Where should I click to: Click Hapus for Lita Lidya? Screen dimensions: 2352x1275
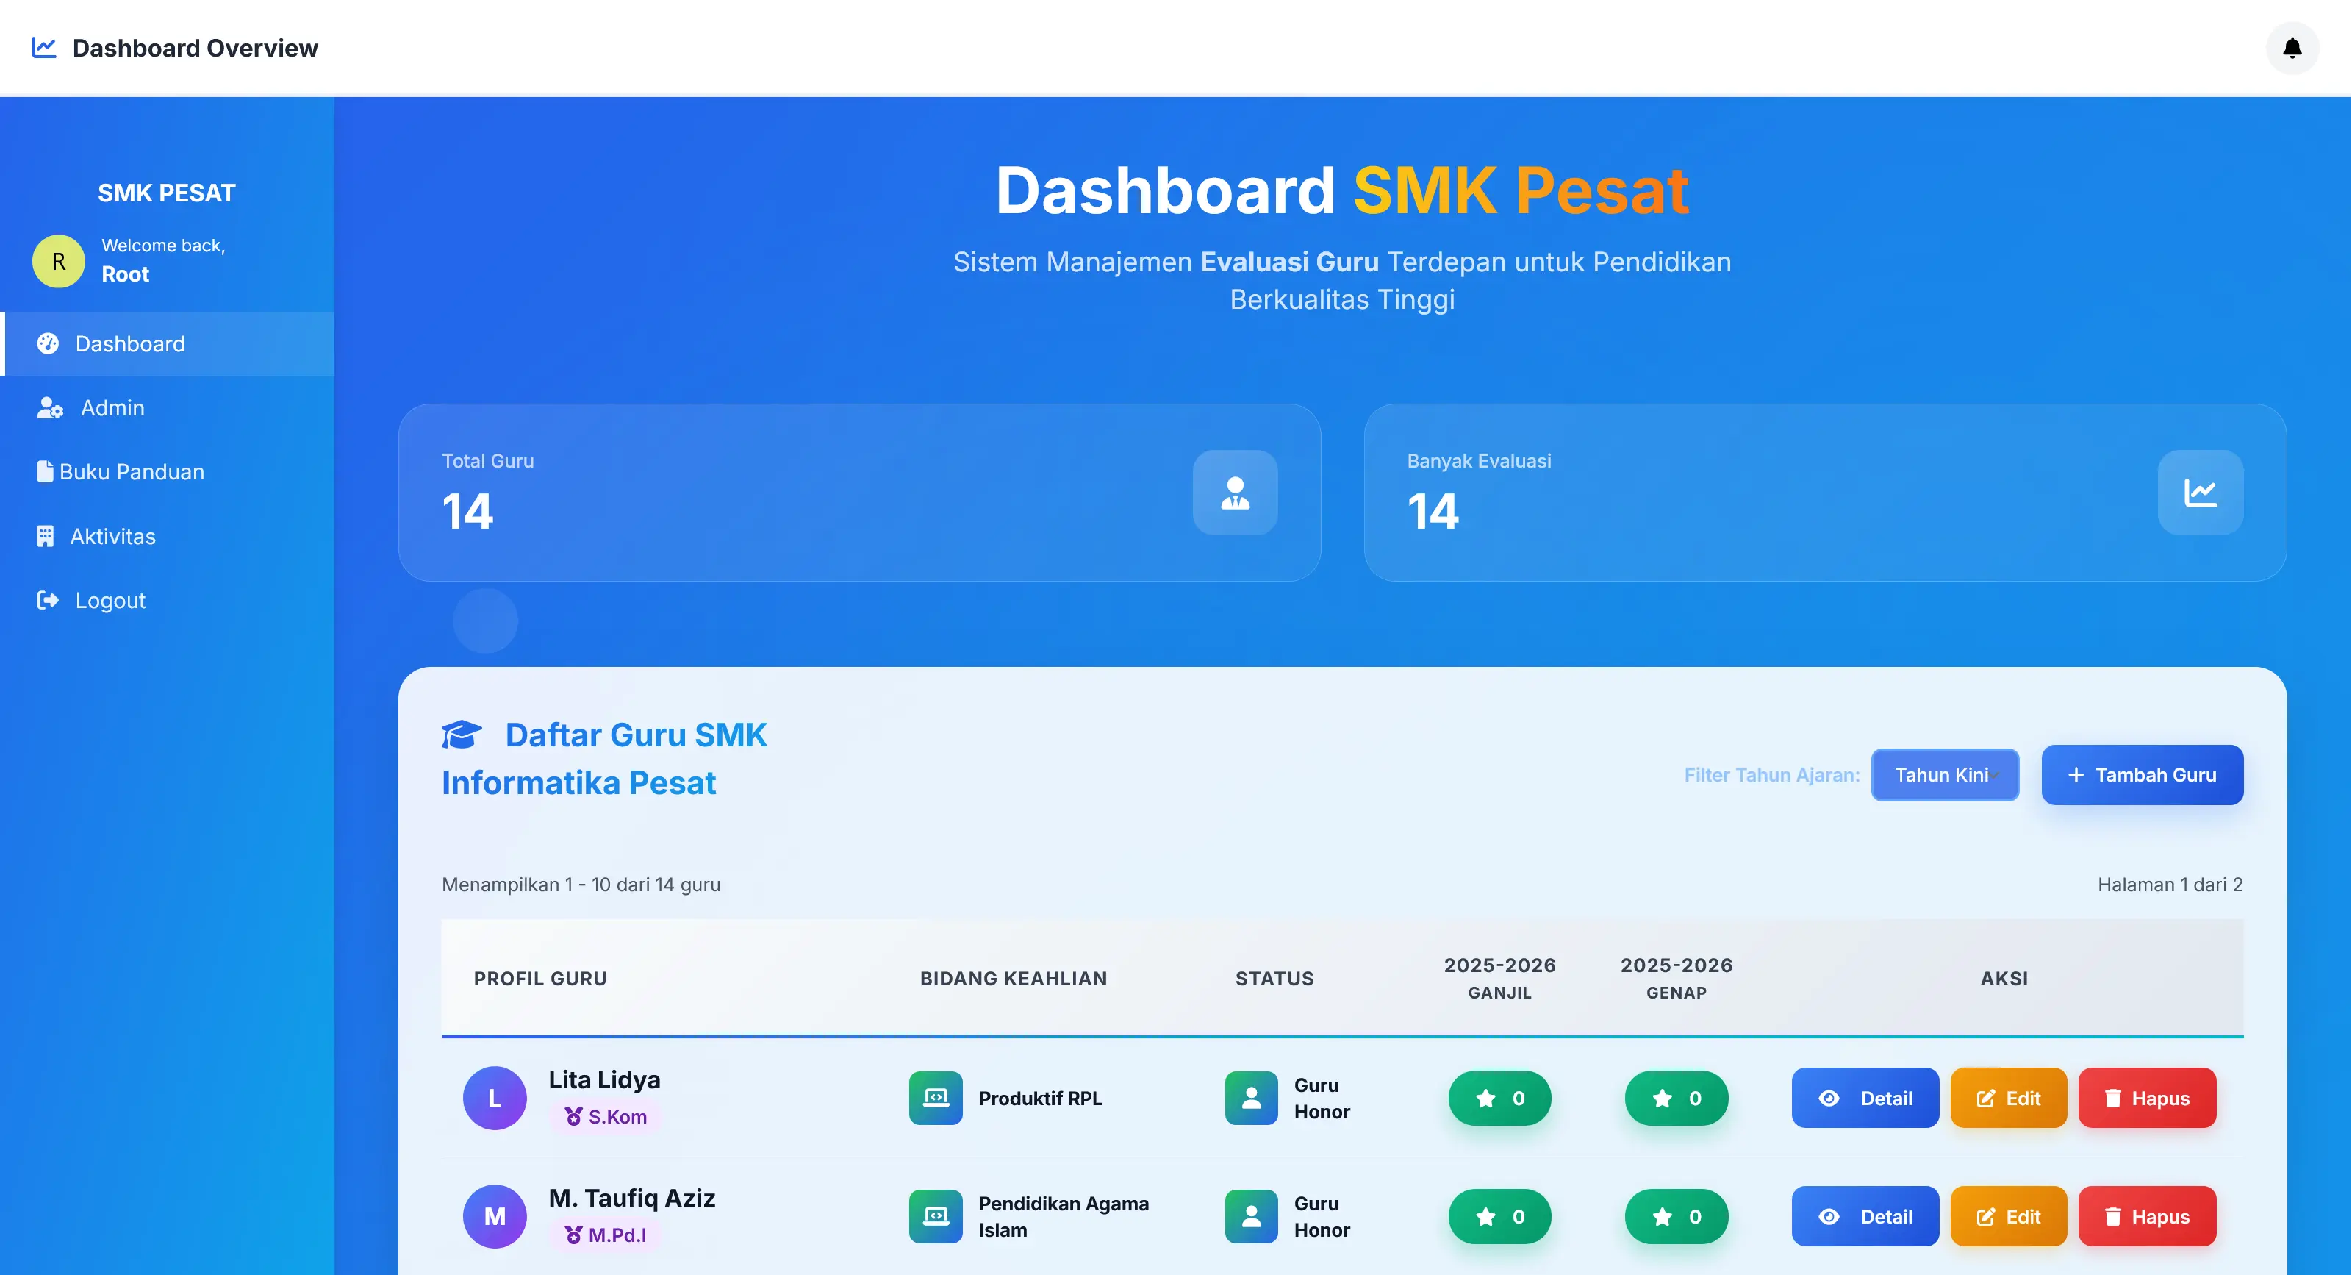(2146, 1098)
